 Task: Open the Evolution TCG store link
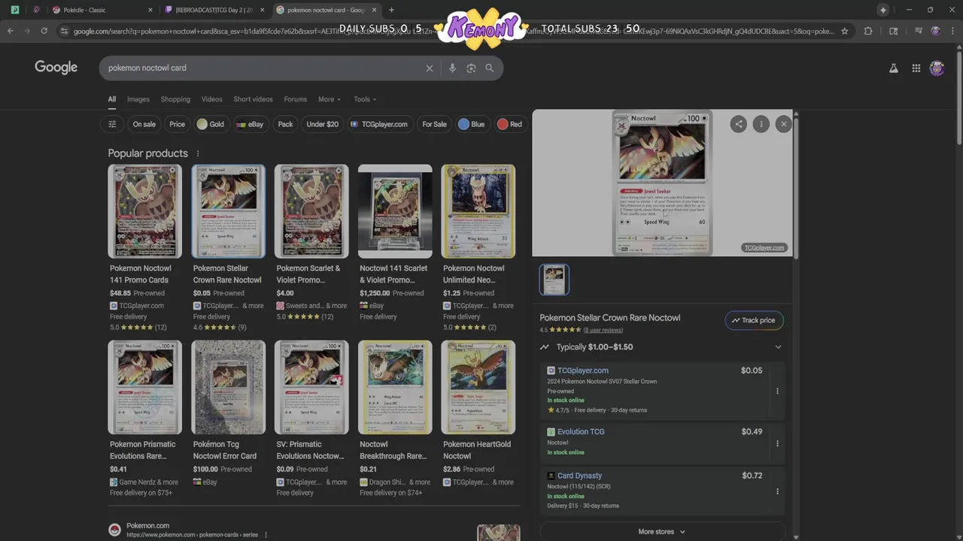point(581,431)
